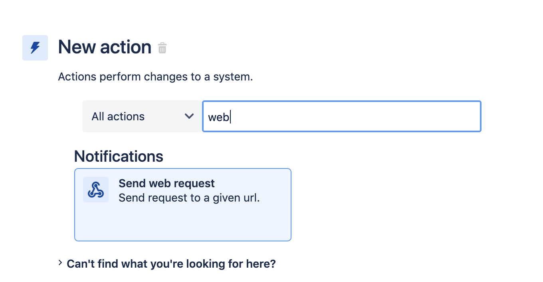This screenshot has height=282, width=543.
Task: Click the disclosure arrow before the help text
Action: coord(60,263)
